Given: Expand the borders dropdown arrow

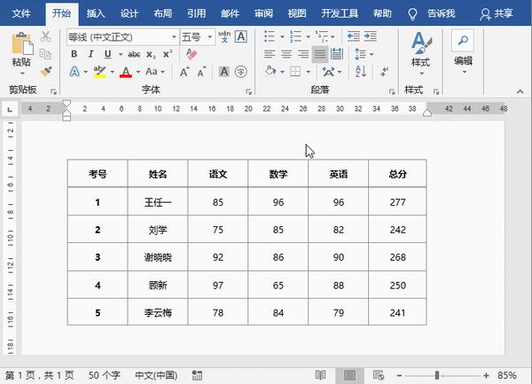Looking at the screenshot, I should [308, 72].
